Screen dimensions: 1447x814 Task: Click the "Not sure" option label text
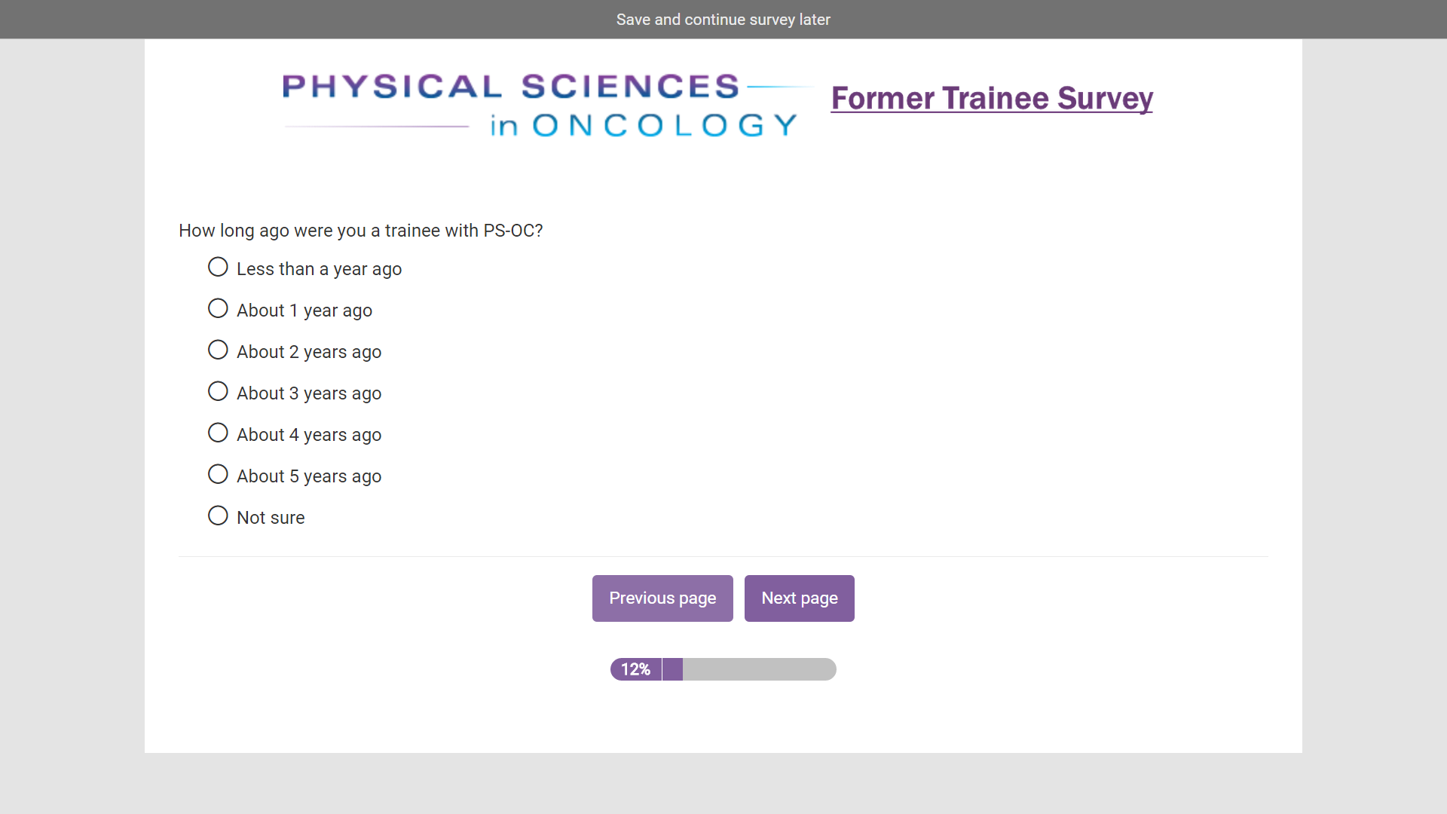(x=271, y=518)
